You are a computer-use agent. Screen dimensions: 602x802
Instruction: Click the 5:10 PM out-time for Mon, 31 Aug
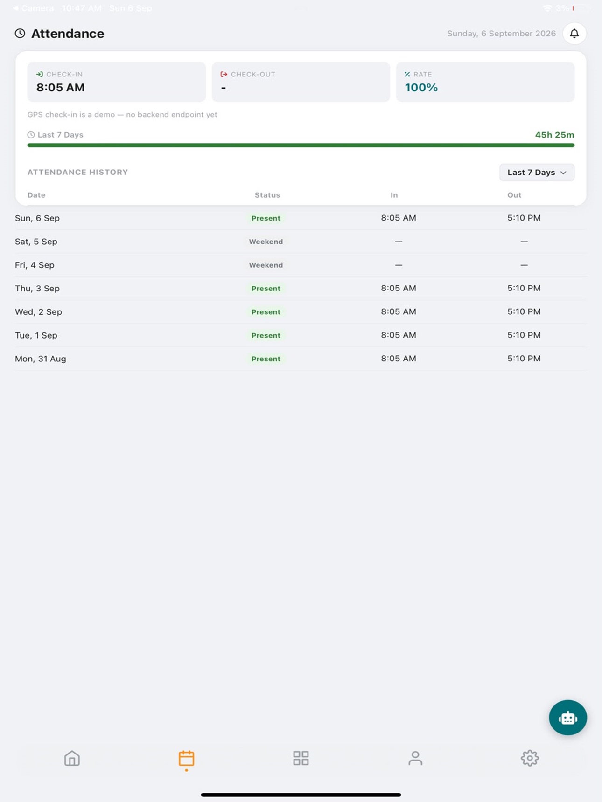pyautogui.click(x=524, y=358)
